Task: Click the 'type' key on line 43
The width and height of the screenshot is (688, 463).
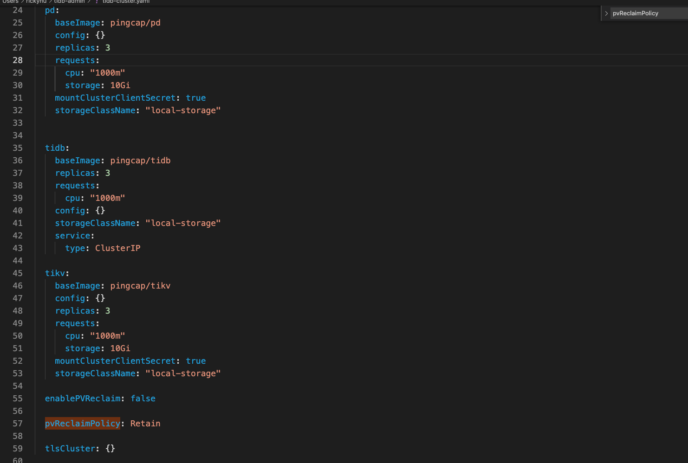Action: click(x=75, y=248)
